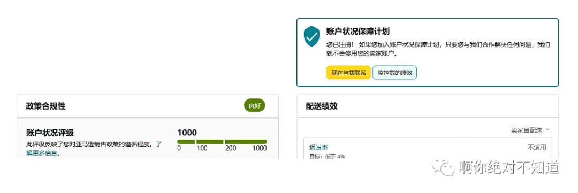Viewport: 578px width, 193px height.
Task: Open the 卖家自配送 dropdown
Action: (530, 130)
